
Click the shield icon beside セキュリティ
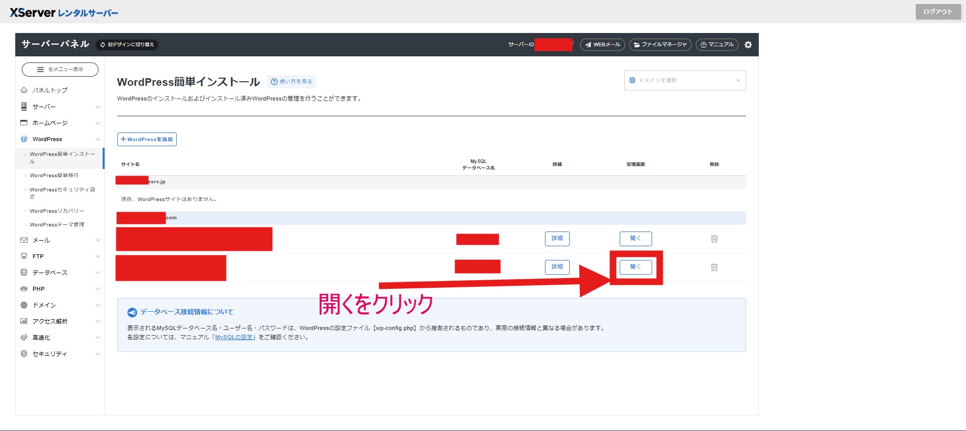point(24,354)
